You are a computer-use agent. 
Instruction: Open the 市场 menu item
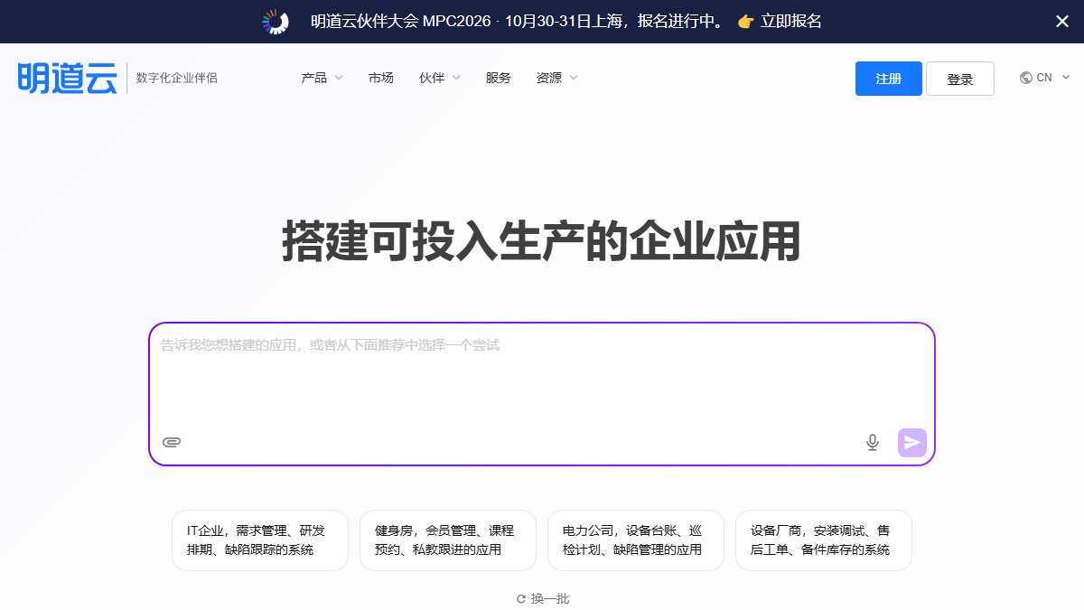tap(381, 78)
